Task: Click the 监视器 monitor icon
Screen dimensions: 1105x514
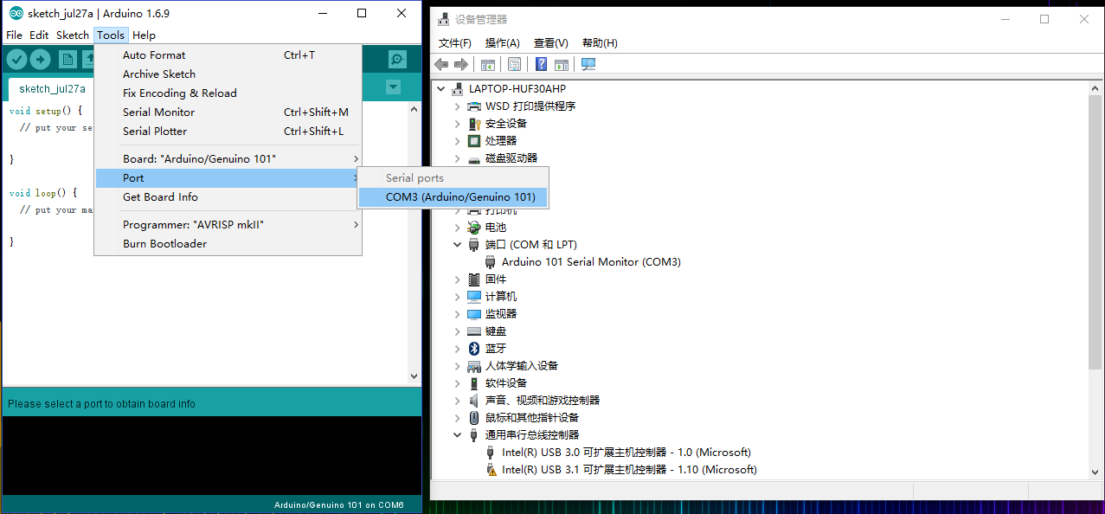Action: 474,313
